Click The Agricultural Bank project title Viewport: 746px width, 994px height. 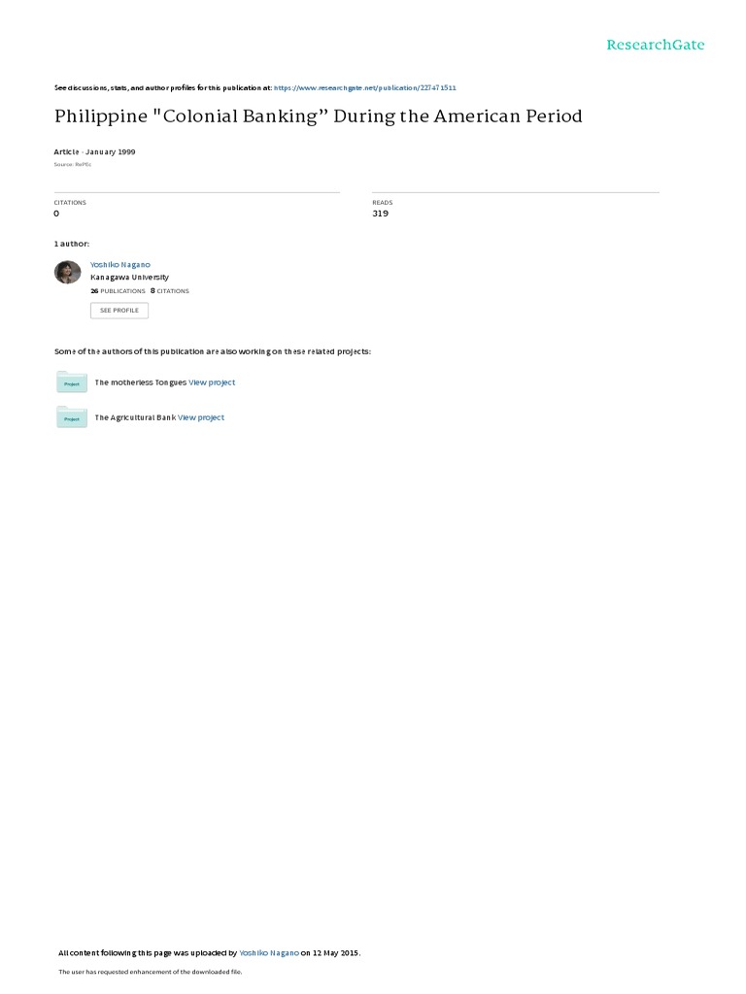[135, 417]
